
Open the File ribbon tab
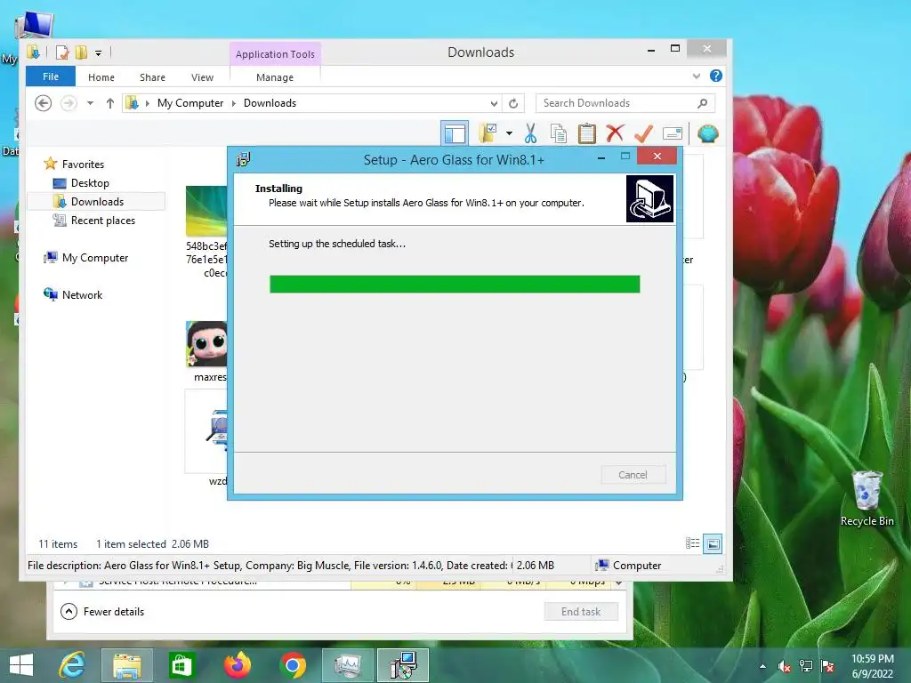[51, 76]
